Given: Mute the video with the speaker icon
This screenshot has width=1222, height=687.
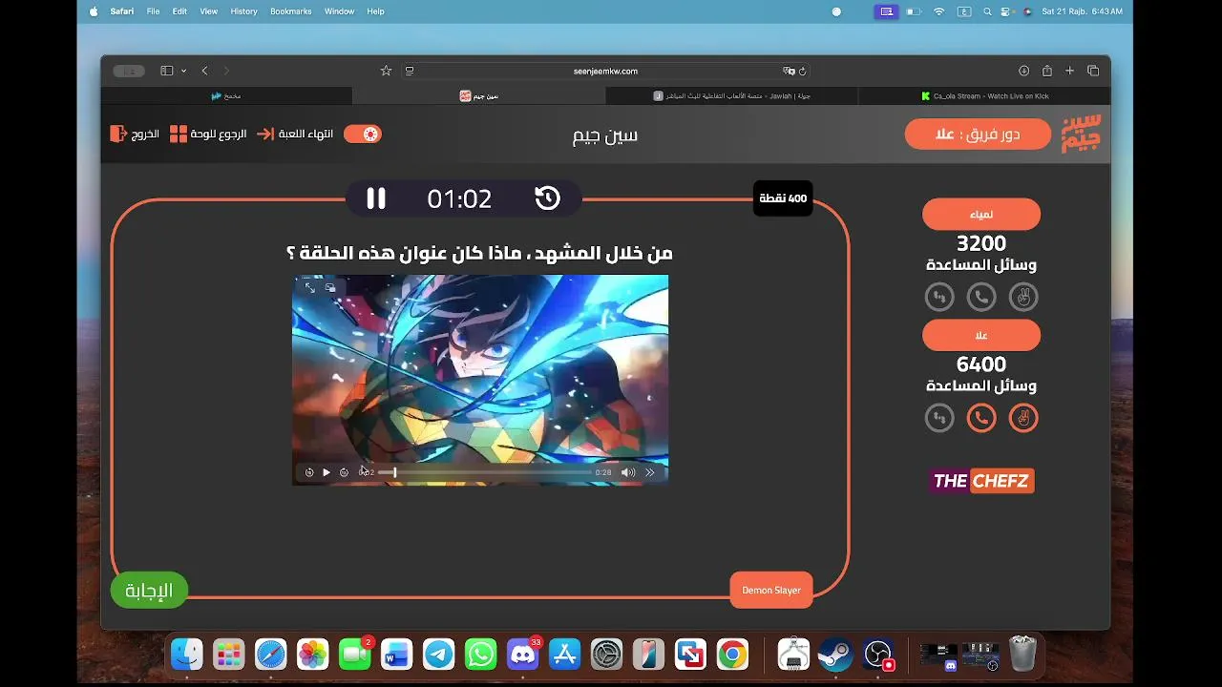Looking at the screenshot, I should point(628,472).
